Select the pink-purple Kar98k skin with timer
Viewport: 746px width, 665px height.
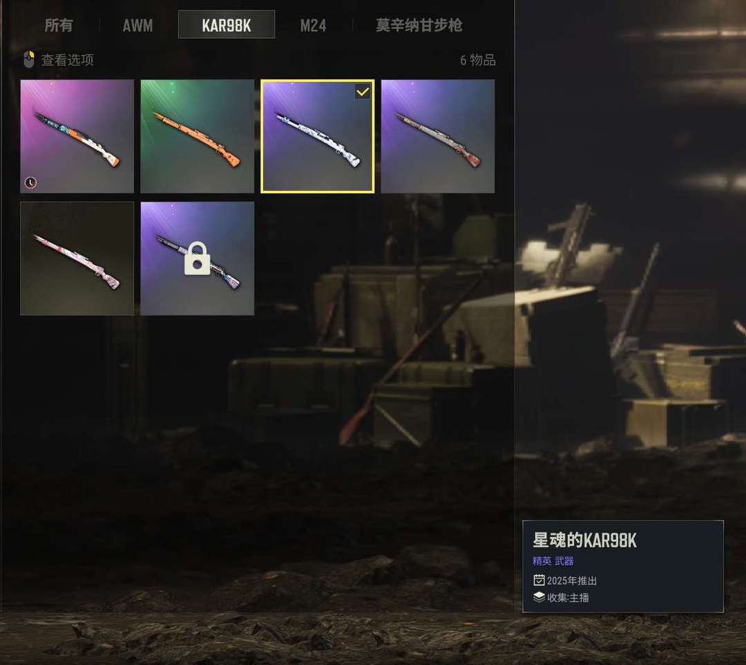(77, 136)
